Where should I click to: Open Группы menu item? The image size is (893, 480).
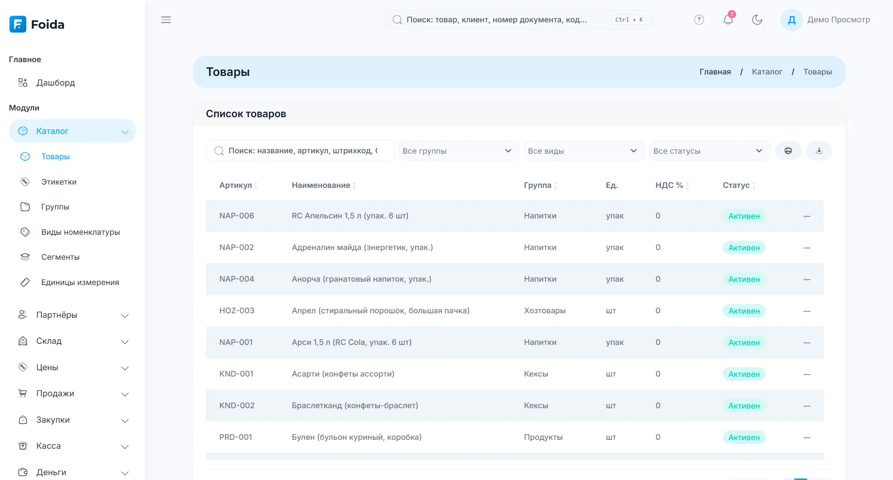click(55, 207)
